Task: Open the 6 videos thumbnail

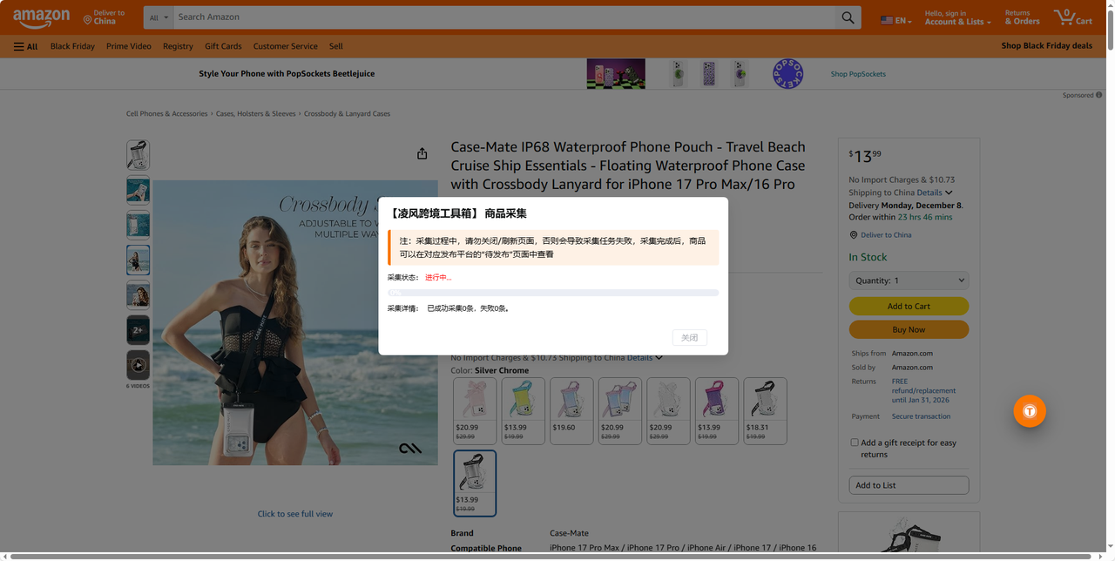Action: 138,365
